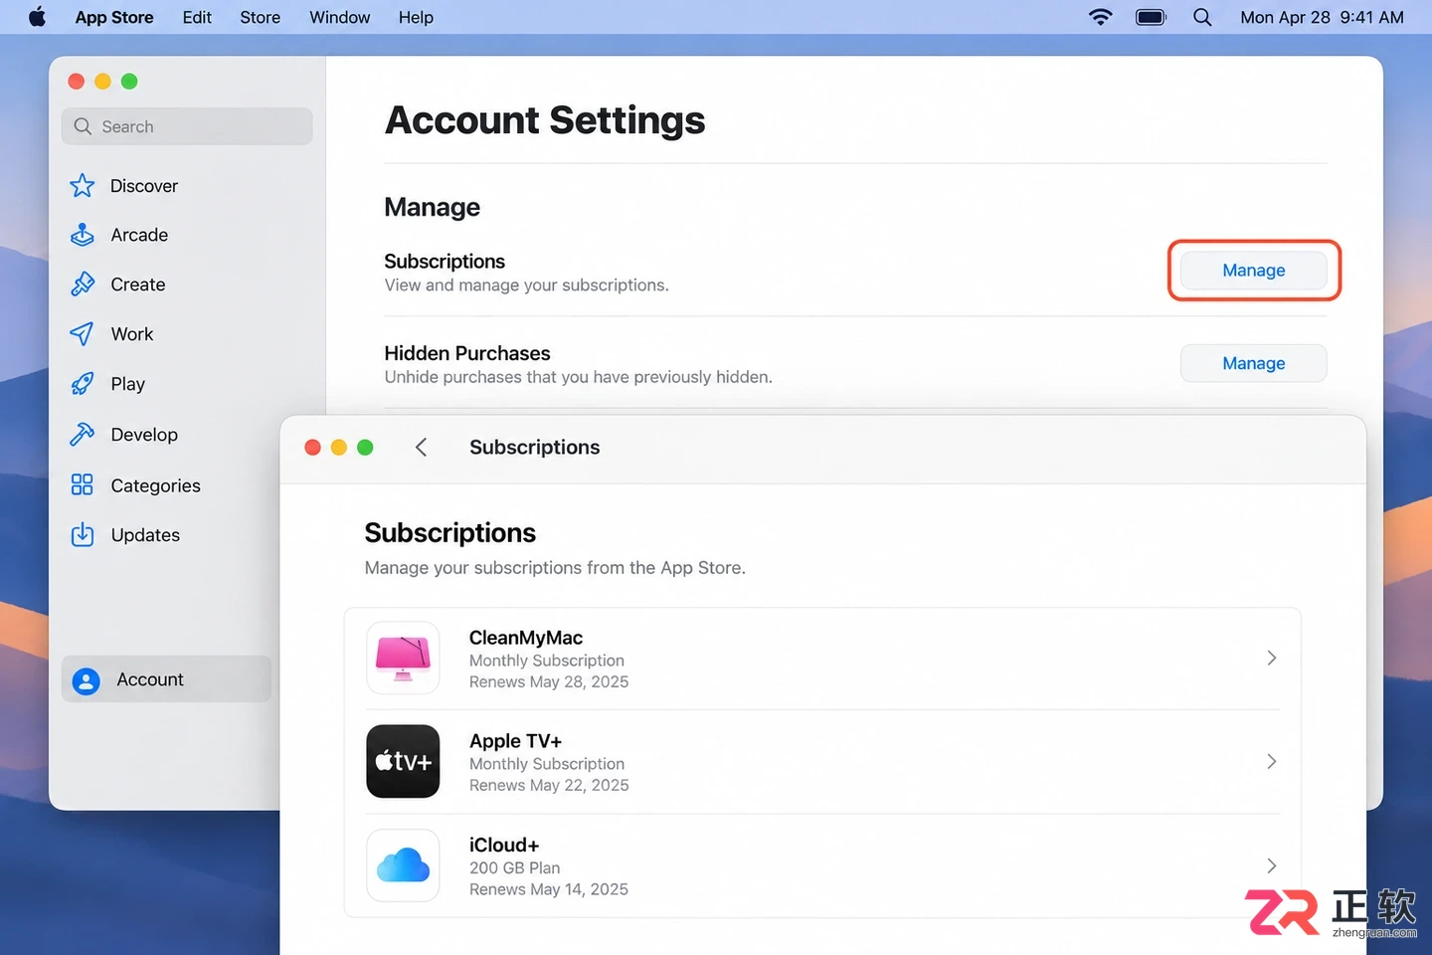This screenshot has width=1432, height=955.
Task: Open the Account sidebar label
Action: [150, 679]
